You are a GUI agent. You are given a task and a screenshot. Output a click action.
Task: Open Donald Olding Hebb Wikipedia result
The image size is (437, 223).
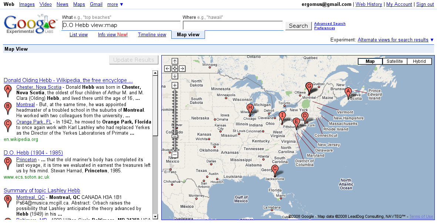68,80
